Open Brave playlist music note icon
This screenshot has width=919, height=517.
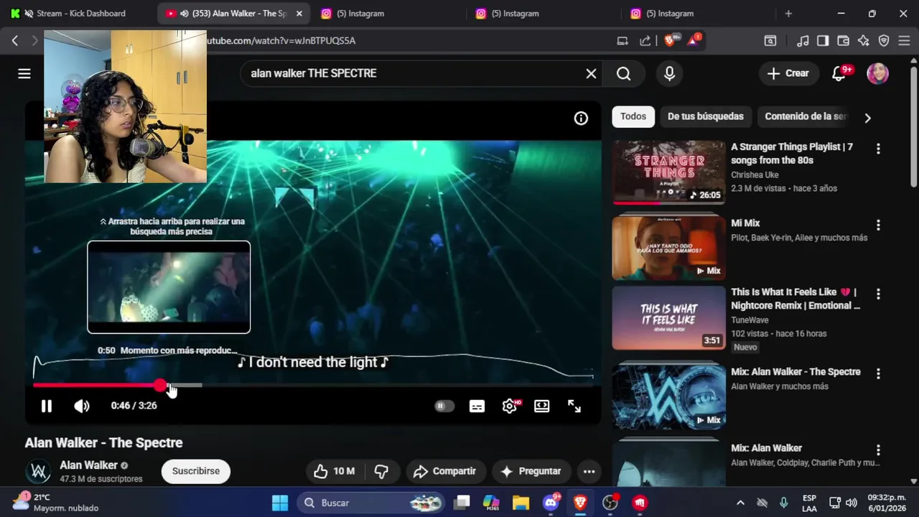[x=803, y=41]
